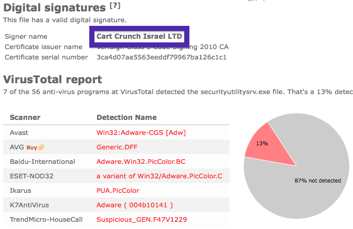Click the Detection Name column header
Screen dimensions: 353x229
126,117
